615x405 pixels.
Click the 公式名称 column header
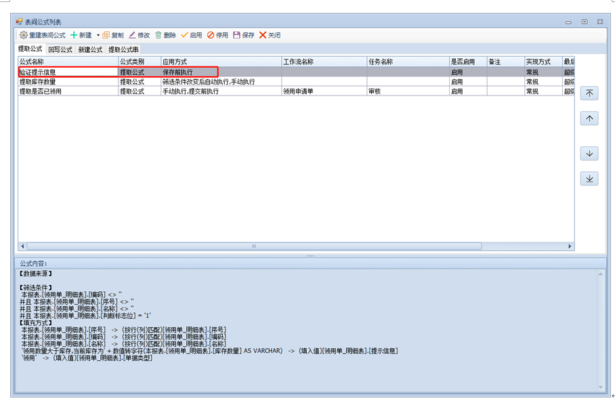(68, 62)
